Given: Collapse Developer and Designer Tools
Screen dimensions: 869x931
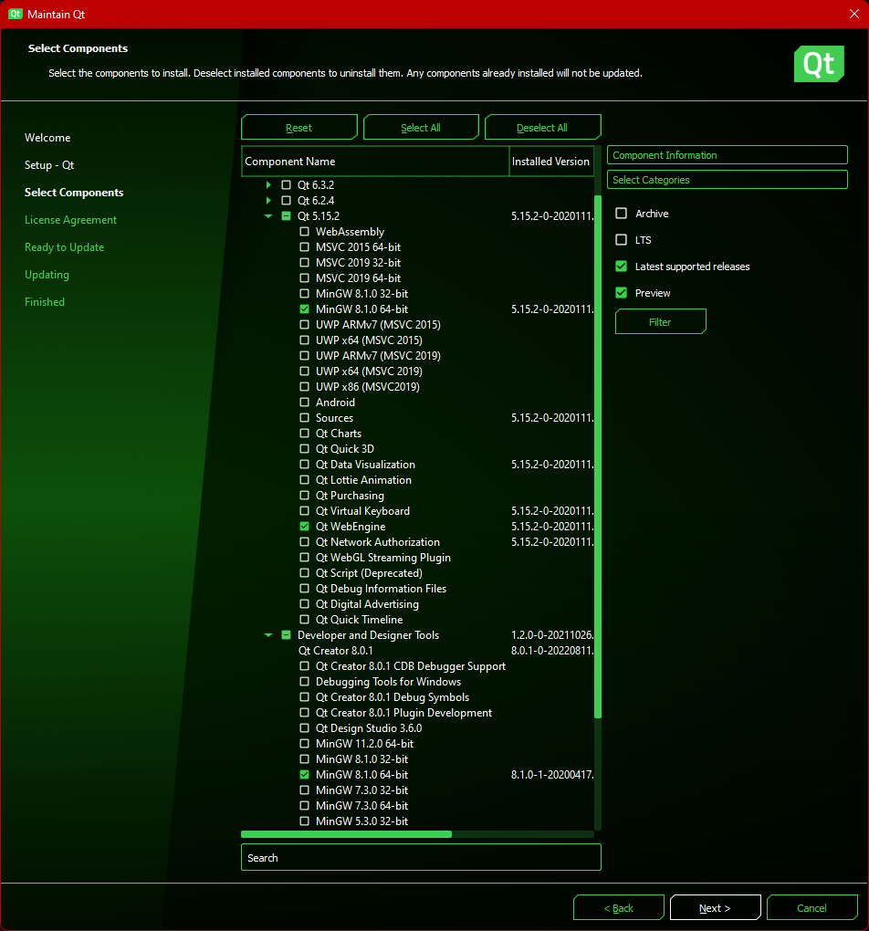Looking at the screenshot, I should click(268, 634).
